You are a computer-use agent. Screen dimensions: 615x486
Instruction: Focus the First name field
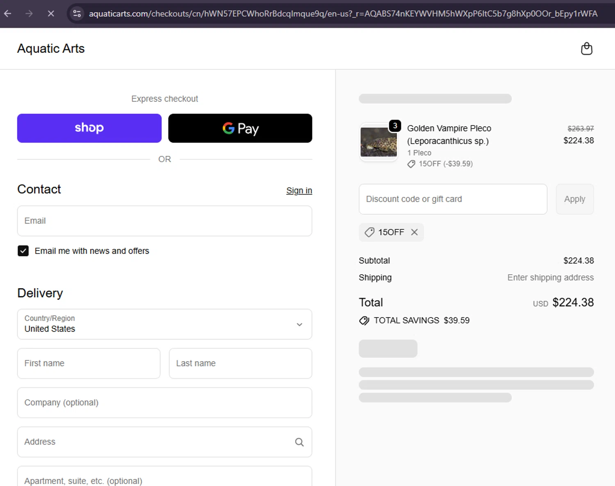(89, 363)
